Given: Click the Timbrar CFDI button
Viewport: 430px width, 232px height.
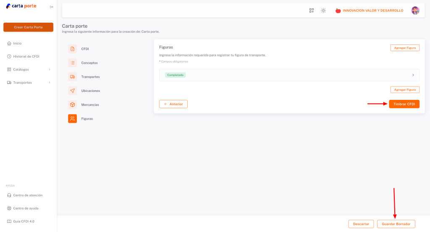Looking at the screenshot, I should (404, 104).
